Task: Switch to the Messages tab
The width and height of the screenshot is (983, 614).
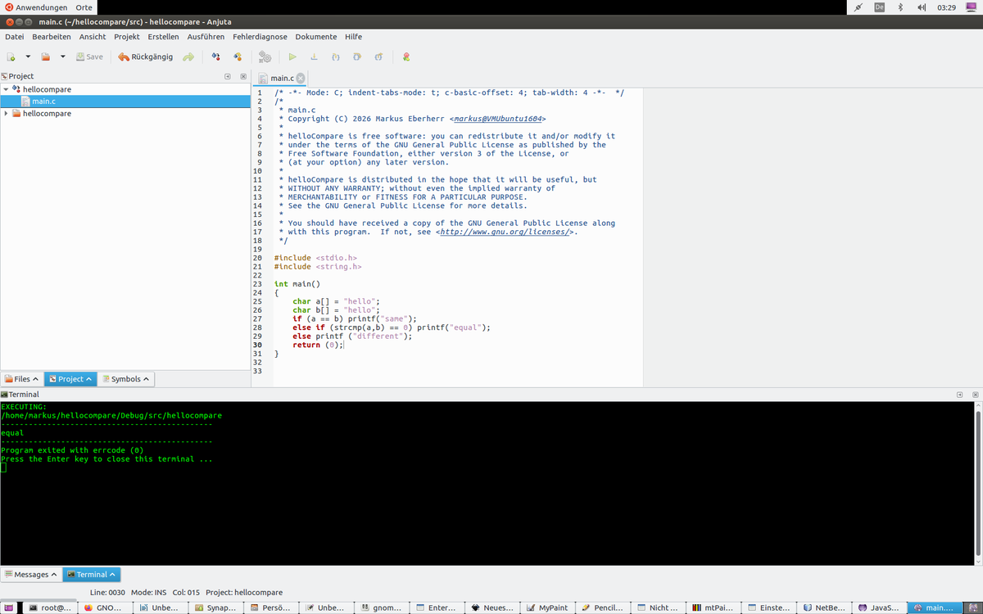Action: tap(31, 575)
